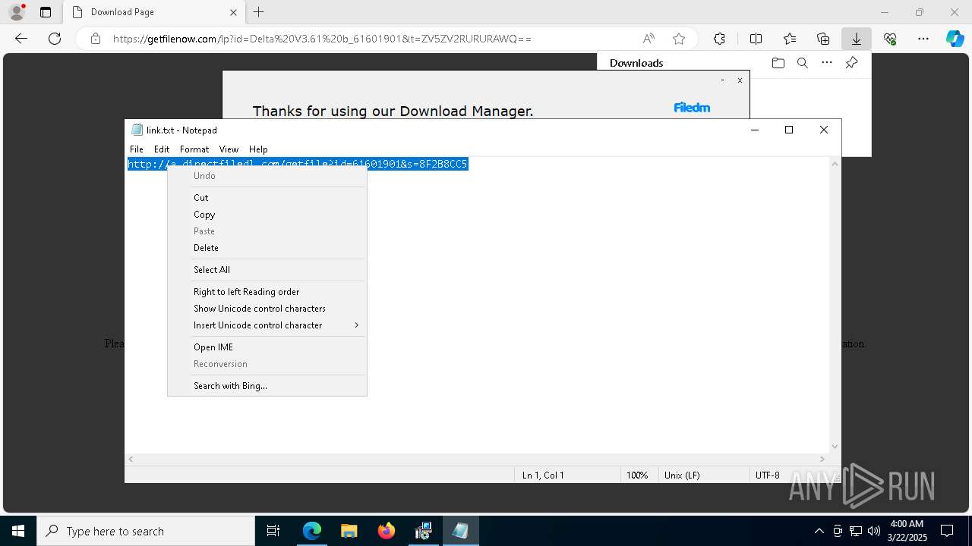Select Show Unicode control characters
The image size is (972, 546).
[x=267, y=309]
